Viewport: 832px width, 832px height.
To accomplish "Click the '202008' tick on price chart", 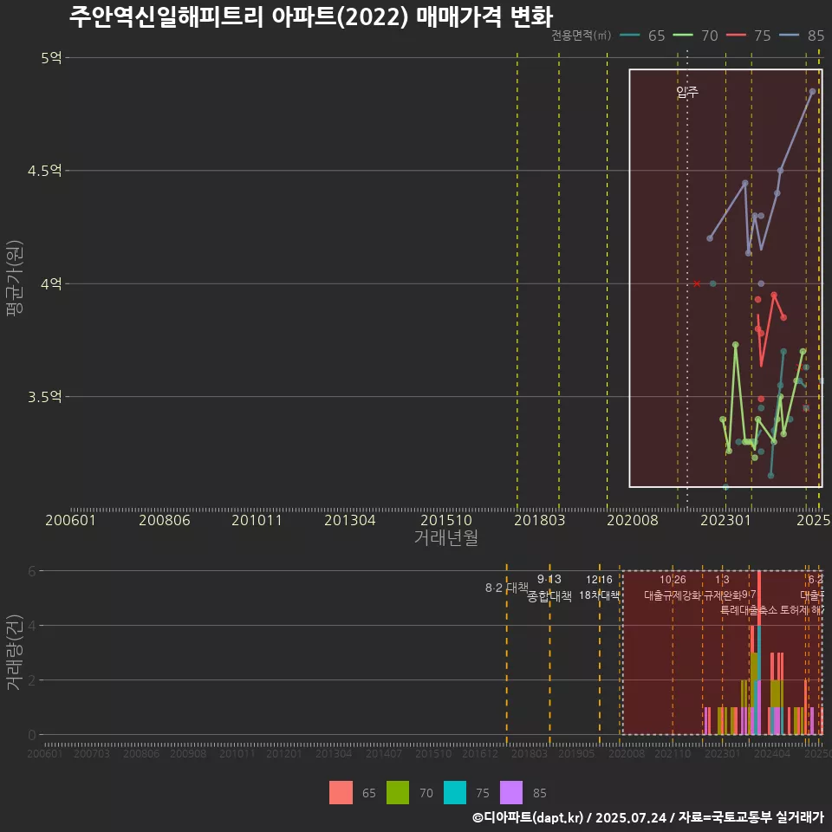I will pyautogui.click(x=633, y=520).
